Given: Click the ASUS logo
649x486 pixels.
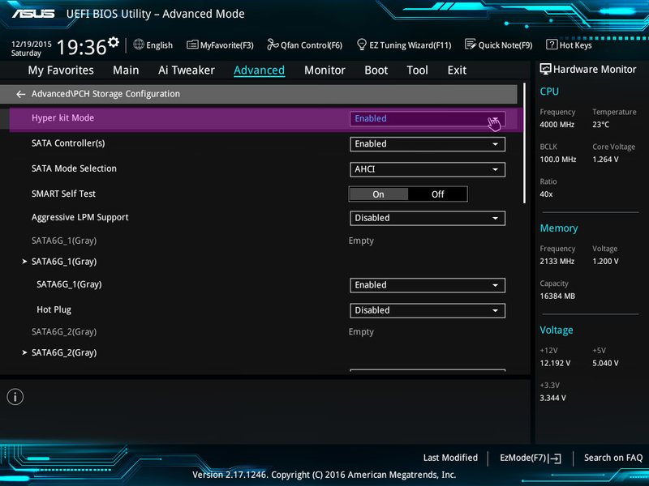Looking at the screenshot, I should point(33,14).
